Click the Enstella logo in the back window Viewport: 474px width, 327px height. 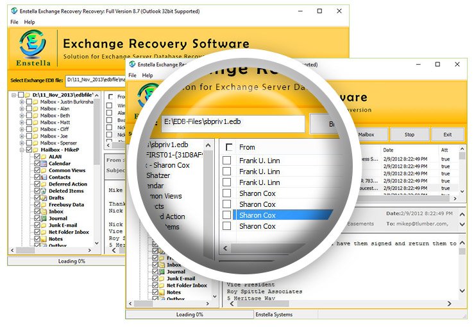click(33, 48)
